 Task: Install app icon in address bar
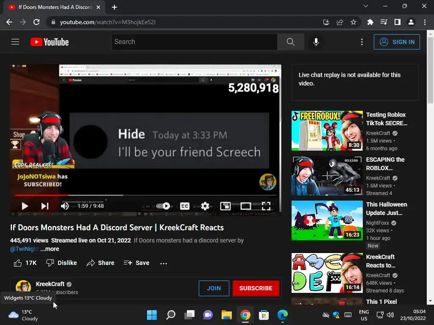[x=326, y=22]
